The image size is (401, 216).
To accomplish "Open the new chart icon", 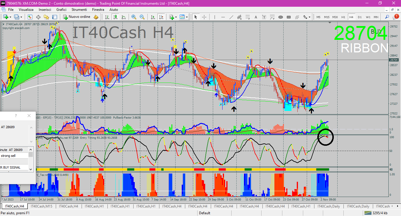I will pyautogui.click(x=5, y=17).
